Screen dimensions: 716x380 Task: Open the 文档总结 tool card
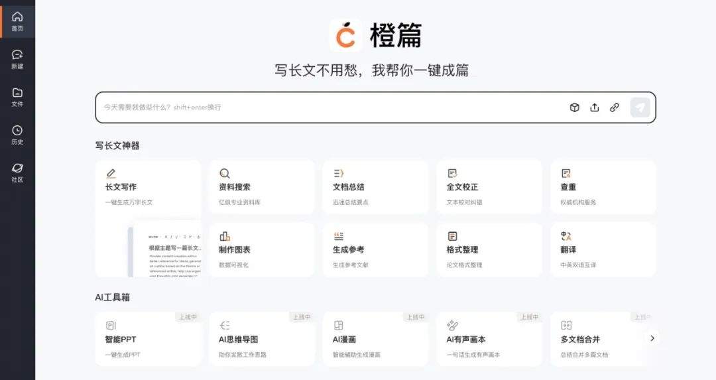tap(376, 187)
